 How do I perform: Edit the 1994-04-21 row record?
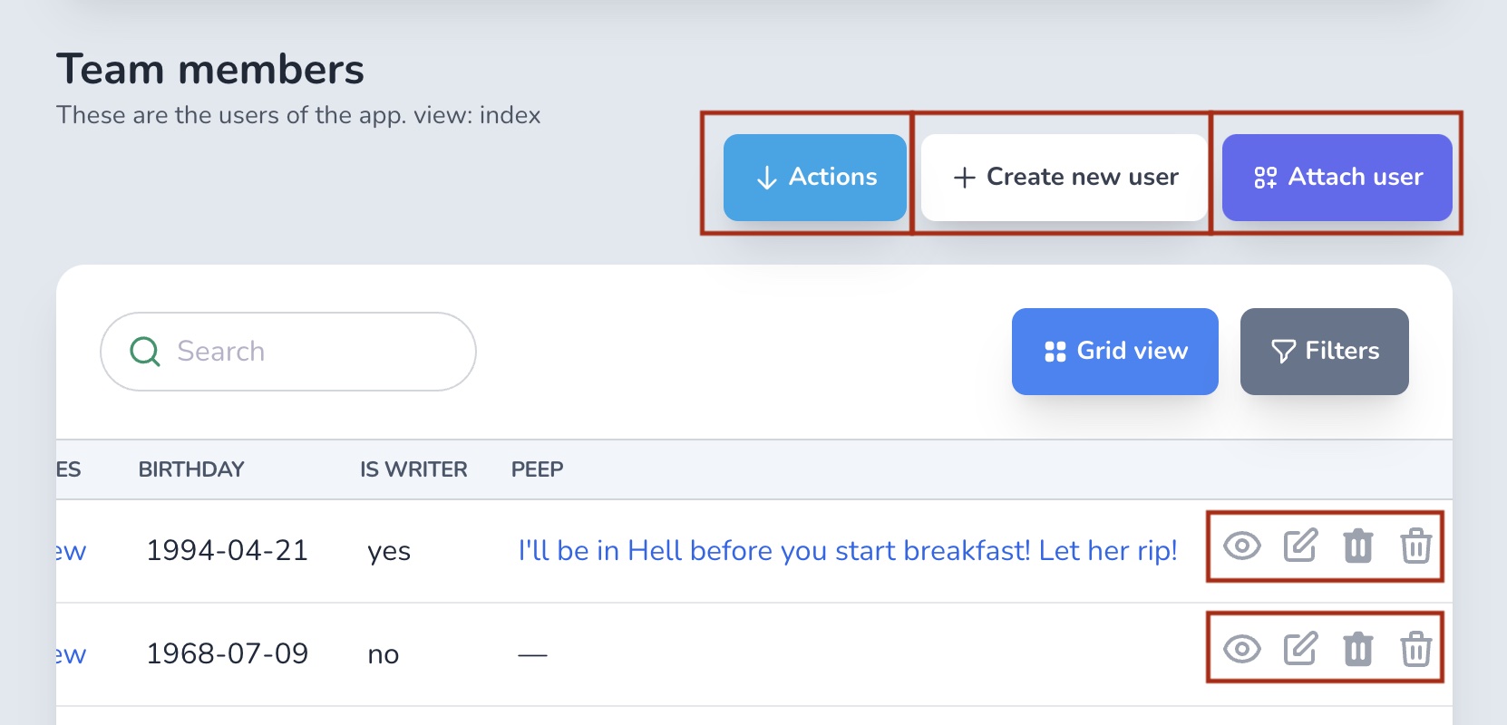pos(1300,546)
